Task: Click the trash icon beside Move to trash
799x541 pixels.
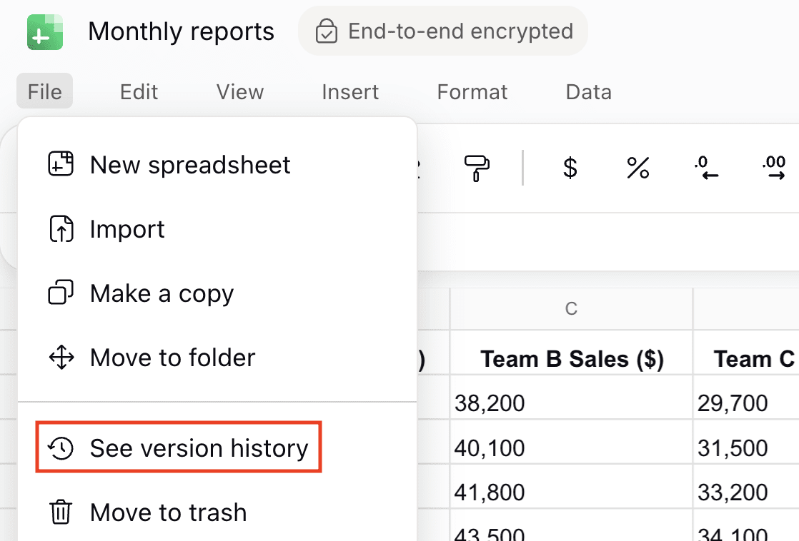Action: click(61, 512)
